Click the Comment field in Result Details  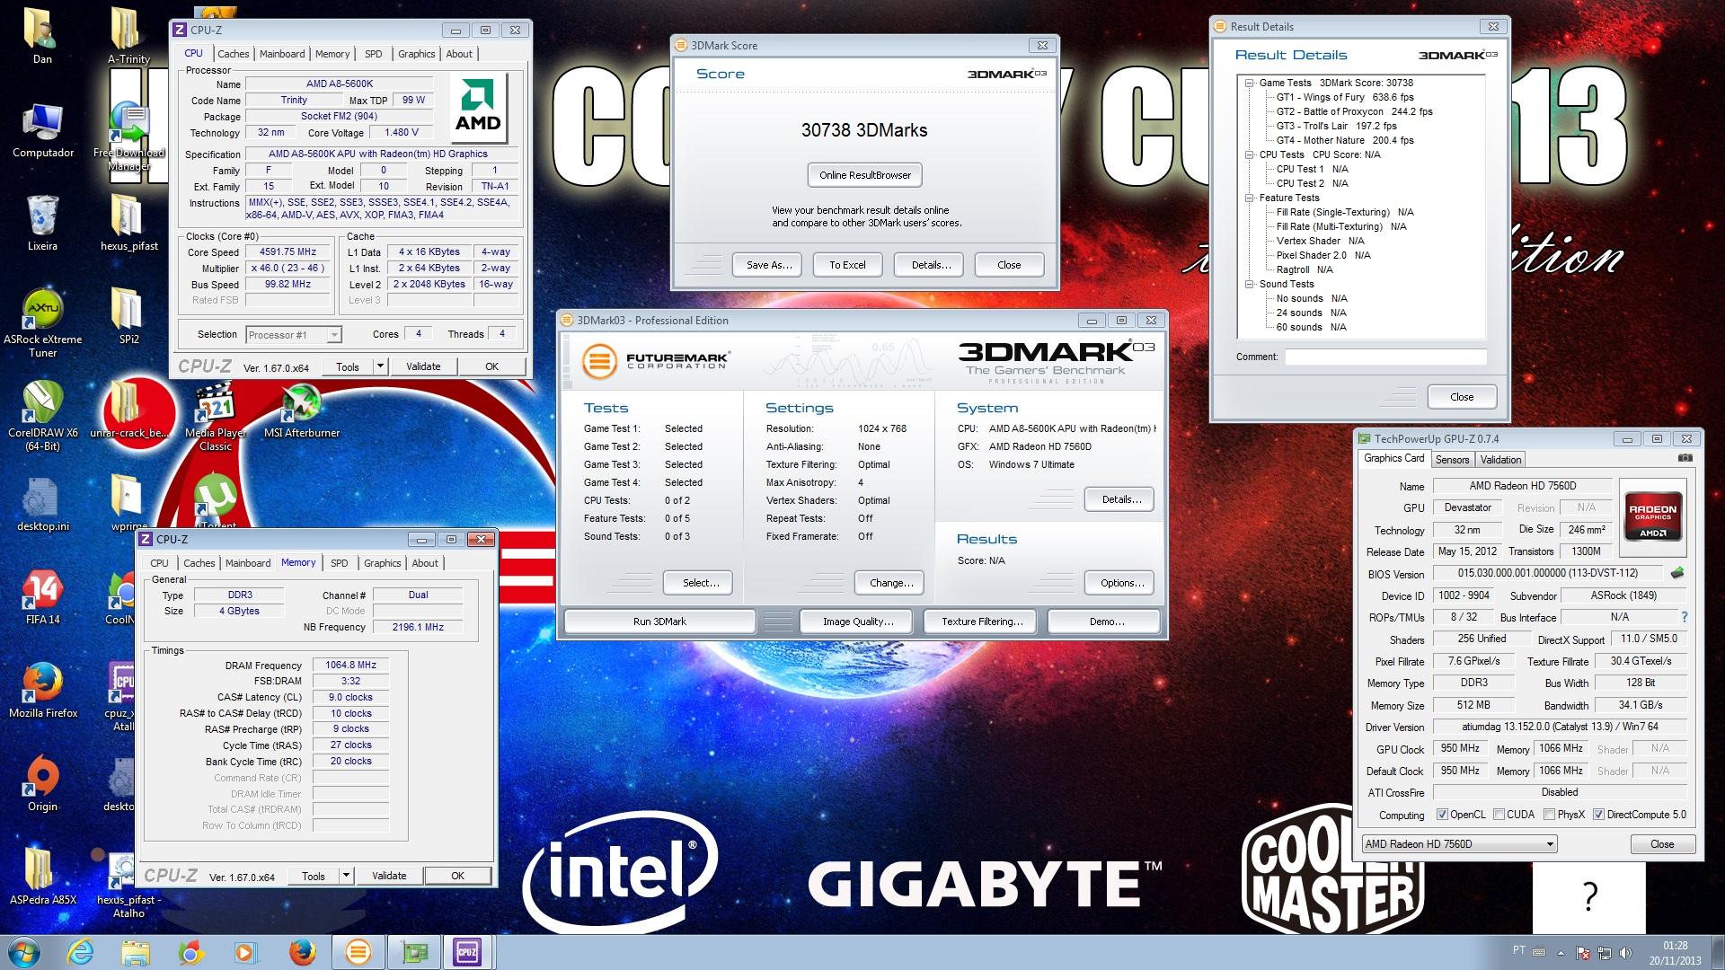[1385, 357]
